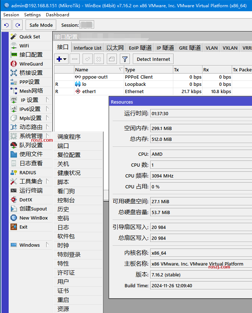The width and height of the screenshot is (252, 313).
Task: Open the Session menu
Action: coord(11,15)
